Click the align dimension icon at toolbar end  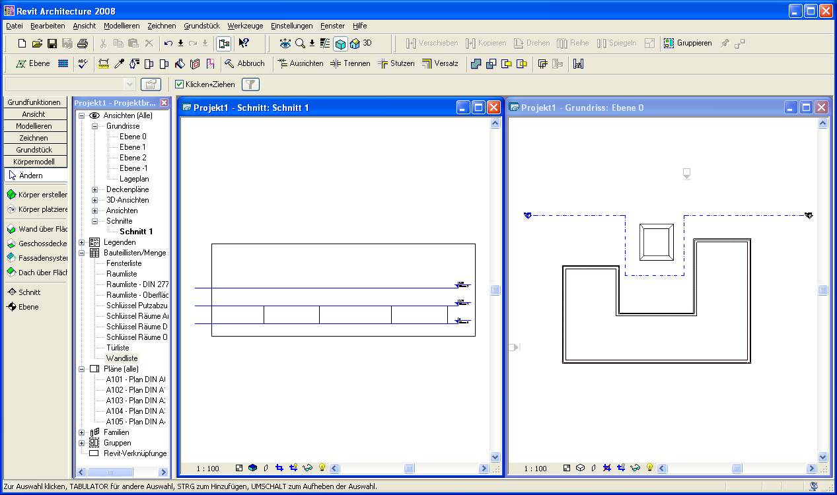pos(579,64)
